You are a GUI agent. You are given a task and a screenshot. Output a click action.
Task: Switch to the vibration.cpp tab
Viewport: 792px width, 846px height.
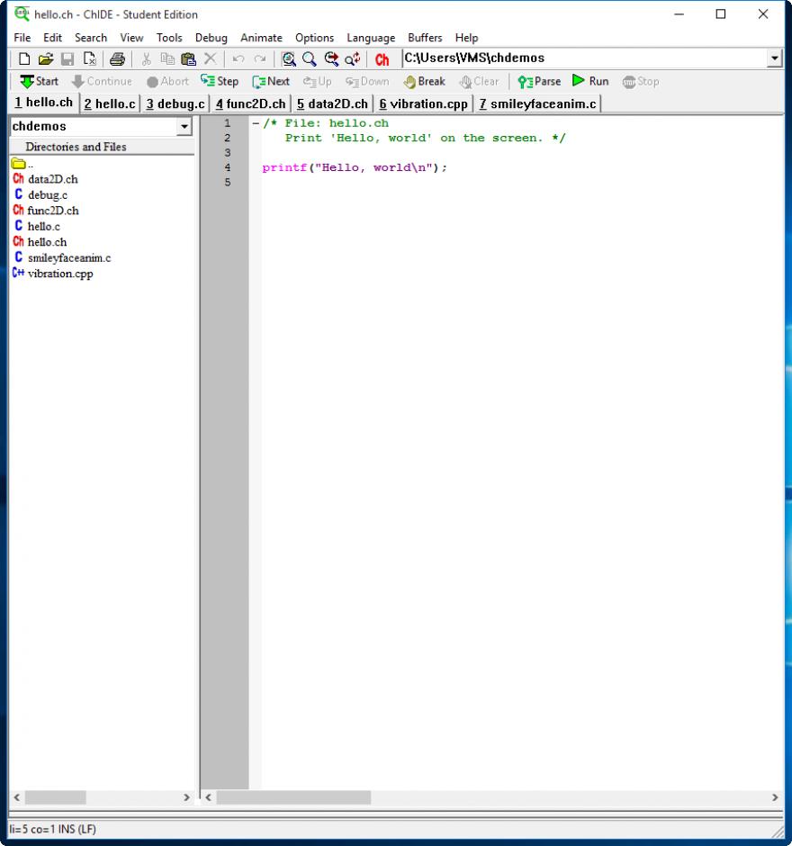click(424, 103)
